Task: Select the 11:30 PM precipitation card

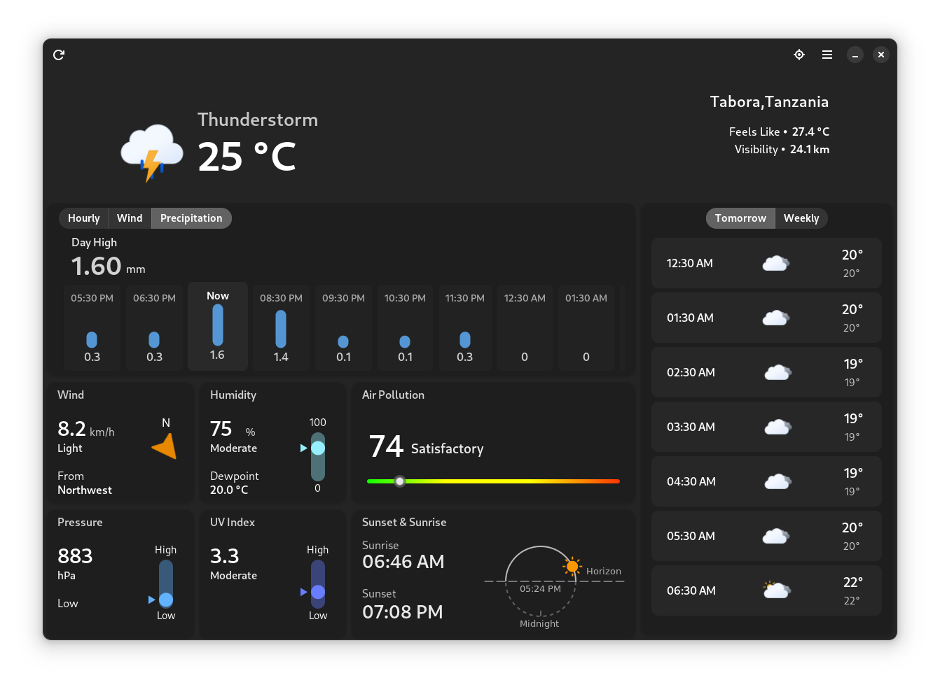Action: click(465, 327)
